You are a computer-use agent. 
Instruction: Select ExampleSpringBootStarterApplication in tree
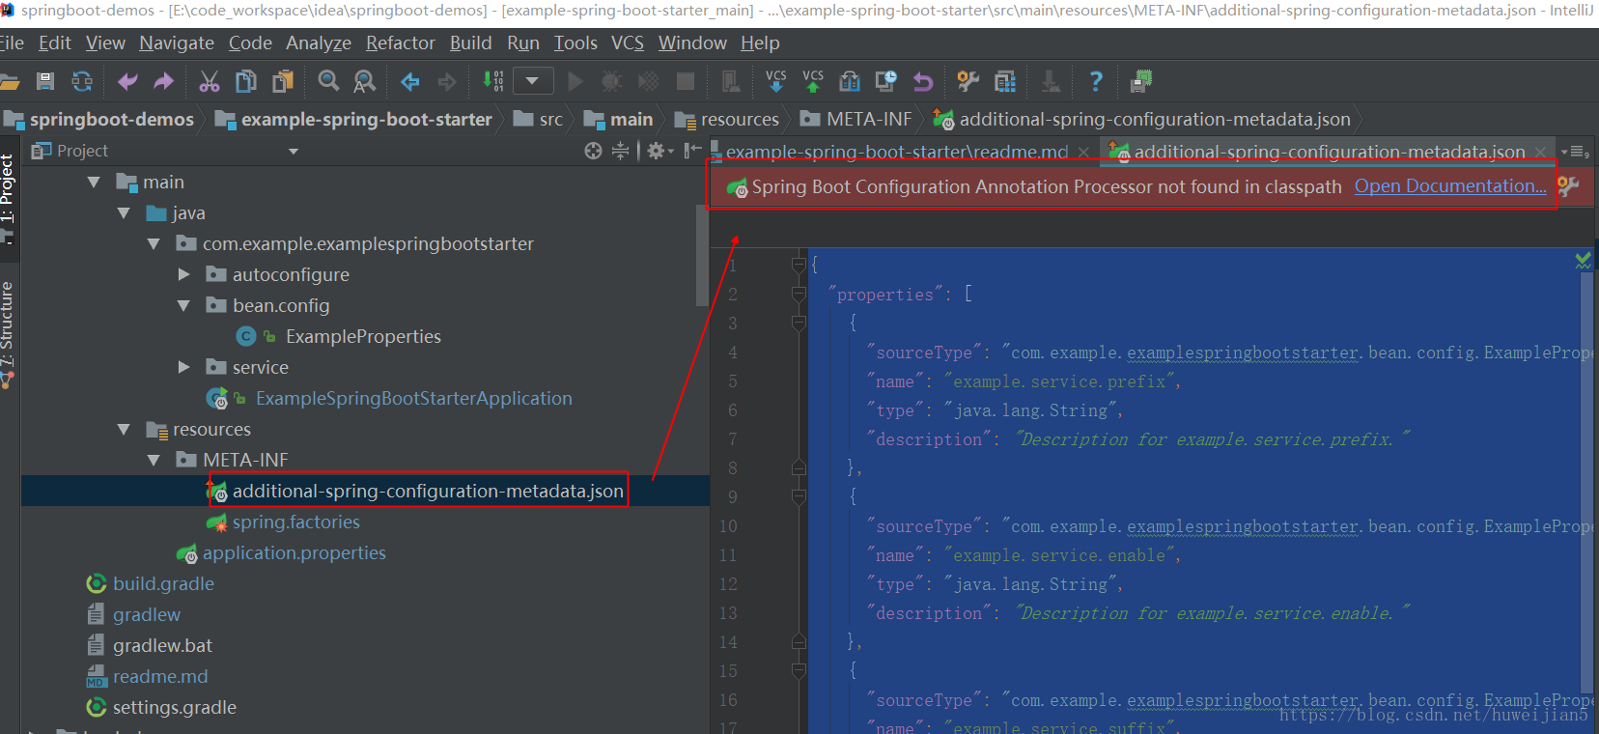[413, 398]
